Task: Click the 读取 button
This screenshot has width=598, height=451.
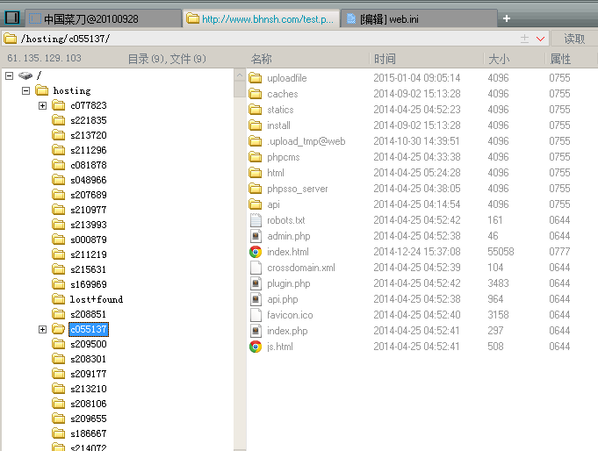Action: click(574, 39)
